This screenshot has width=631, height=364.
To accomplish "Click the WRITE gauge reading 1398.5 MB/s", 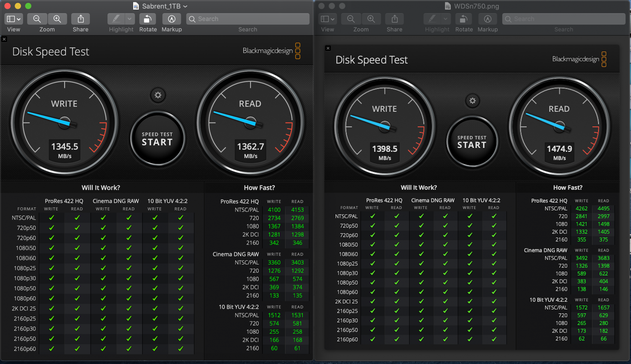I will pos(385,127).
